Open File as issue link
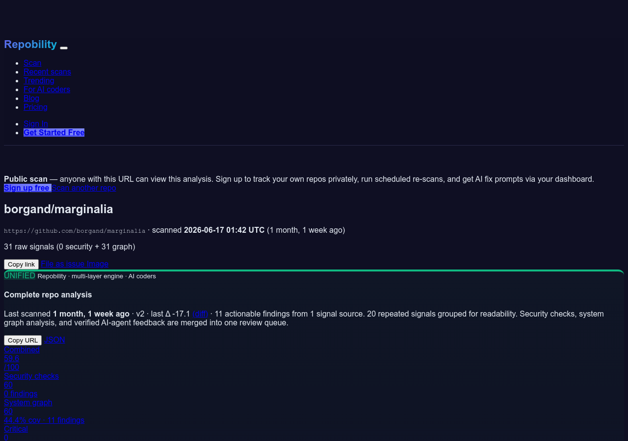628x441 pixels. pyautogui.click(x=63, y=264)
